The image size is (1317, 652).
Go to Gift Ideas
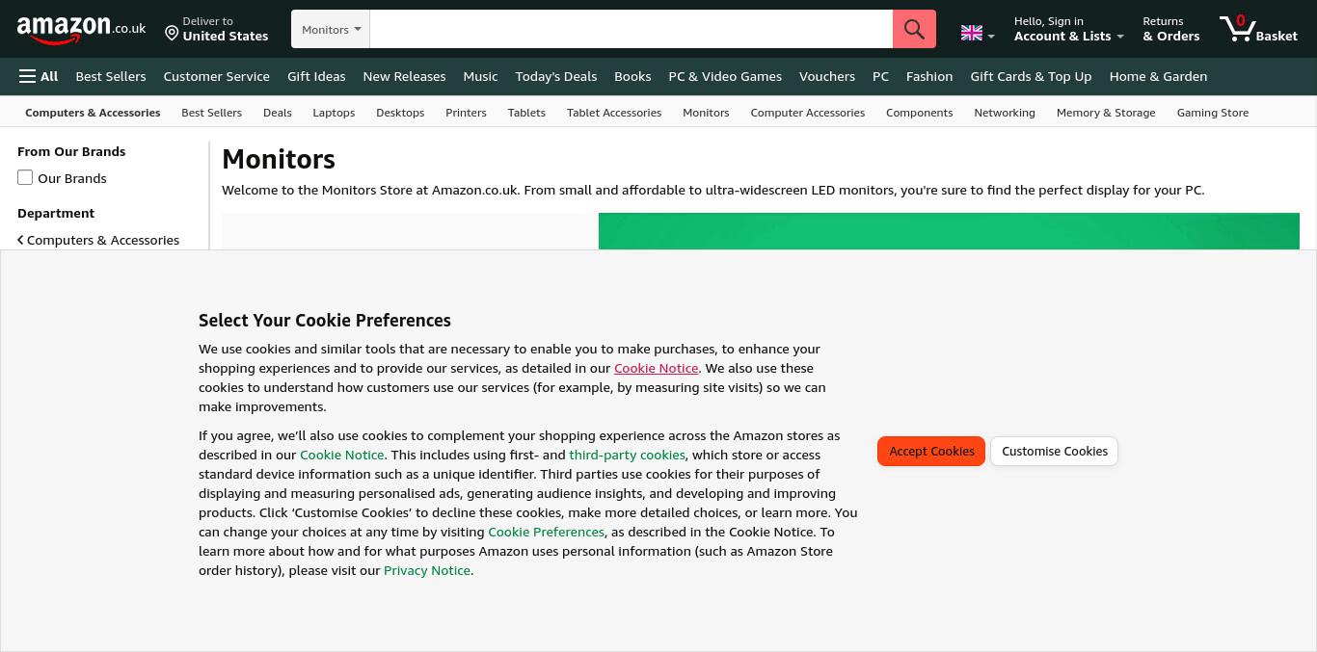click(x=316, y=76)
